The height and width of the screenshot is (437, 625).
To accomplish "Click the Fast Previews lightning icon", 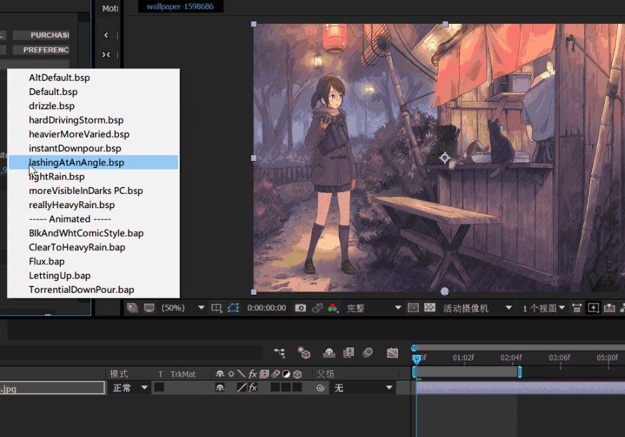I will [x=593, y=308].
